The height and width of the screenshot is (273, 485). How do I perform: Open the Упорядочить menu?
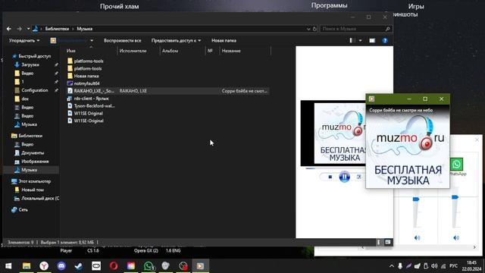pyautogui.click(x=24, y=40)
